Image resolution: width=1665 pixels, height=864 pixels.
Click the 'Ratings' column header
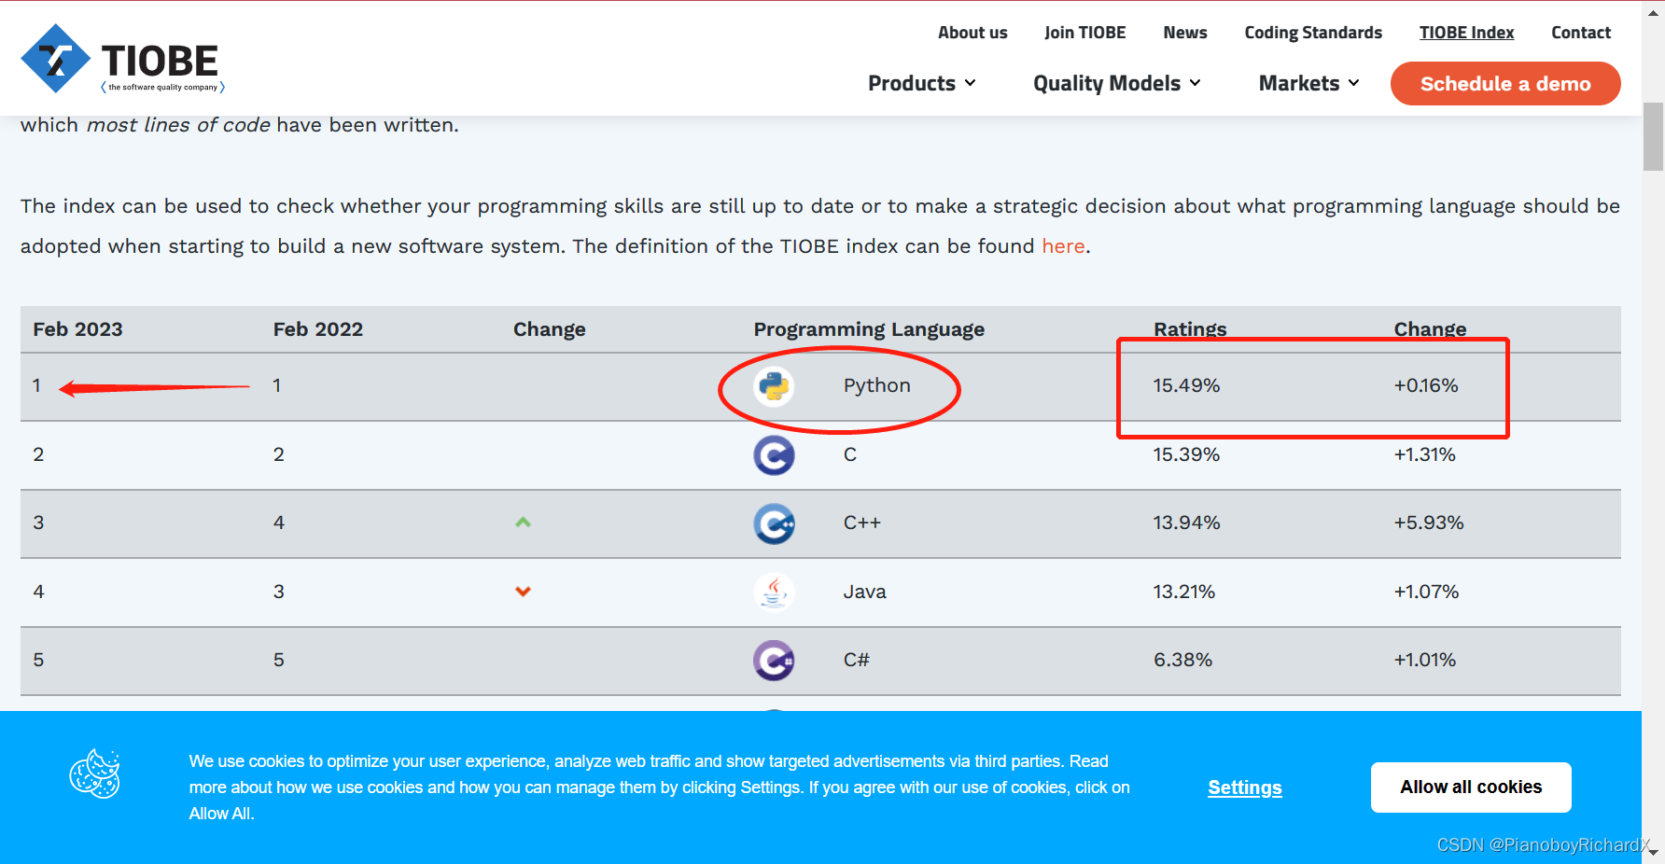(x=1190, y=329)
